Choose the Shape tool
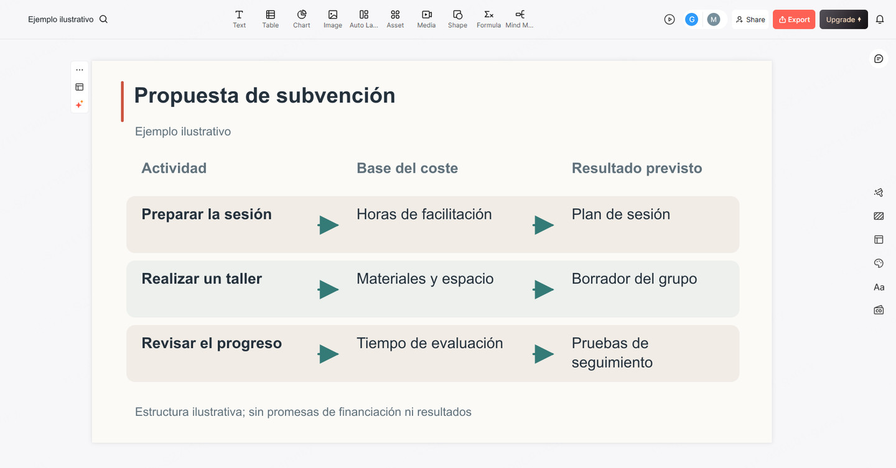The height and width of the screenshot is (468, 896). tap(457, 19)
